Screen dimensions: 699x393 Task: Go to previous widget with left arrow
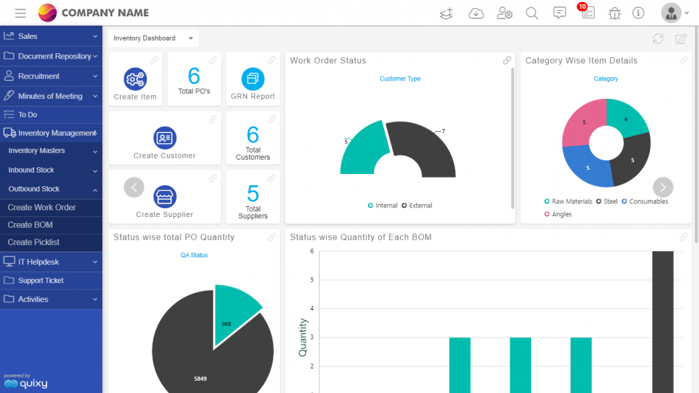point(134,187)
